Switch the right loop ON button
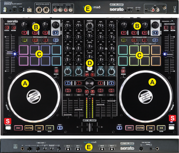 pos(155,33)
